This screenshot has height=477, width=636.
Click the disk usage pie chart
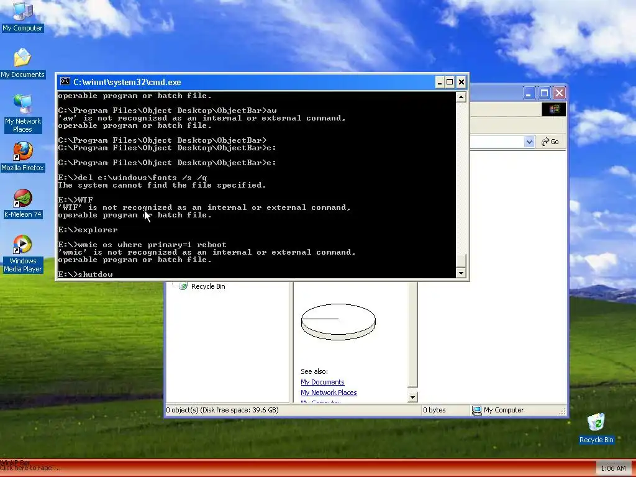338,322
